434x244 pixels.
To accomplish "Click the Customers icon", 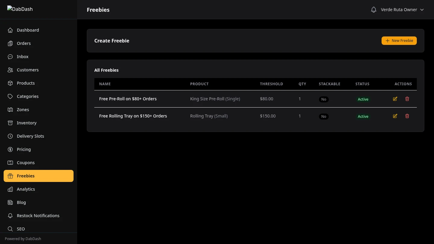I will (x=10, y=70).
